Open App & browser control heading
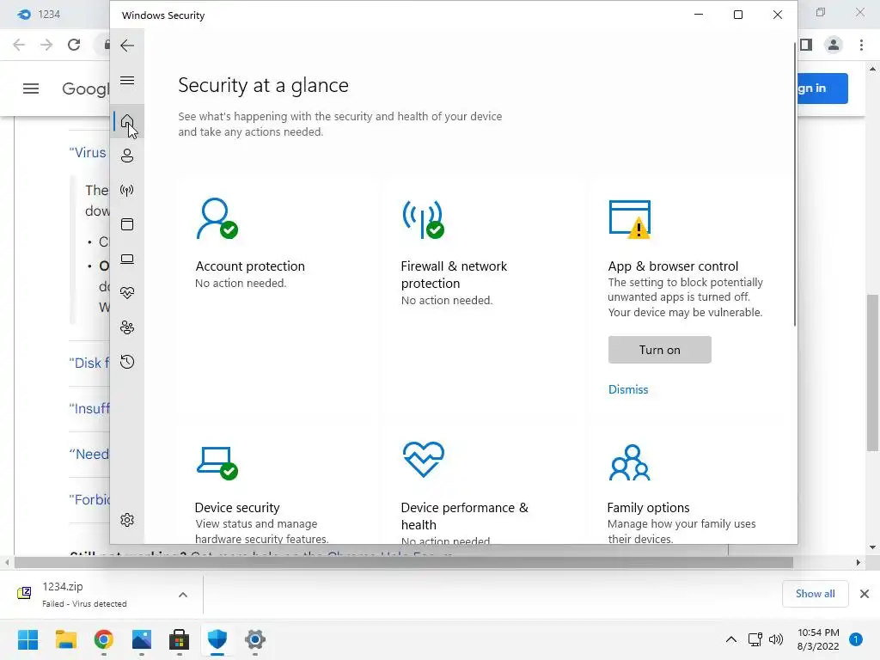The image size is (880, 660). (x=673, y=266)
